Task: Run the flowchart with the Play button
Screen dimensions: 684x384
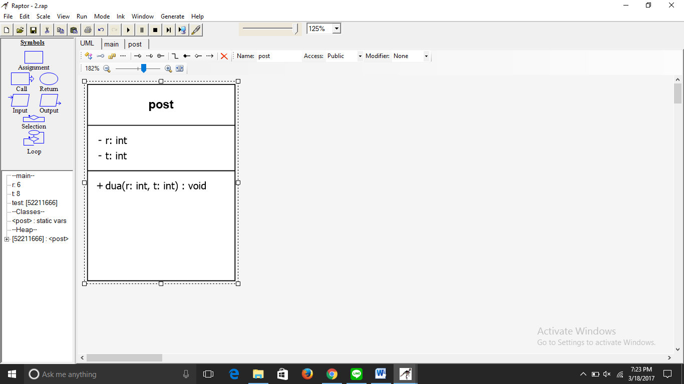Action: [x=128, y=30]
